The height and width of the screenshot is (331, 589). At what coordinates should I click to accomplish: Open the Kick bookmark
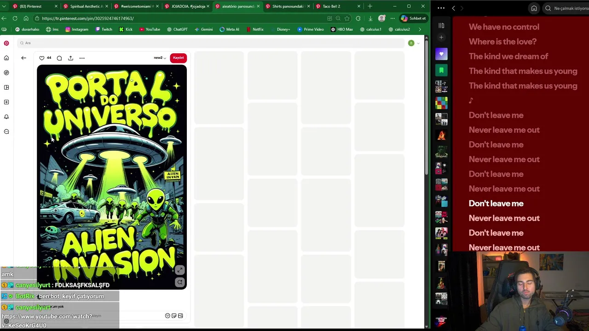(x=126, y=29)
